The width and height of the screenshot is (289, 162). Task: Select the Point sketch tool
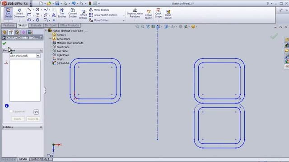point(54,20)
